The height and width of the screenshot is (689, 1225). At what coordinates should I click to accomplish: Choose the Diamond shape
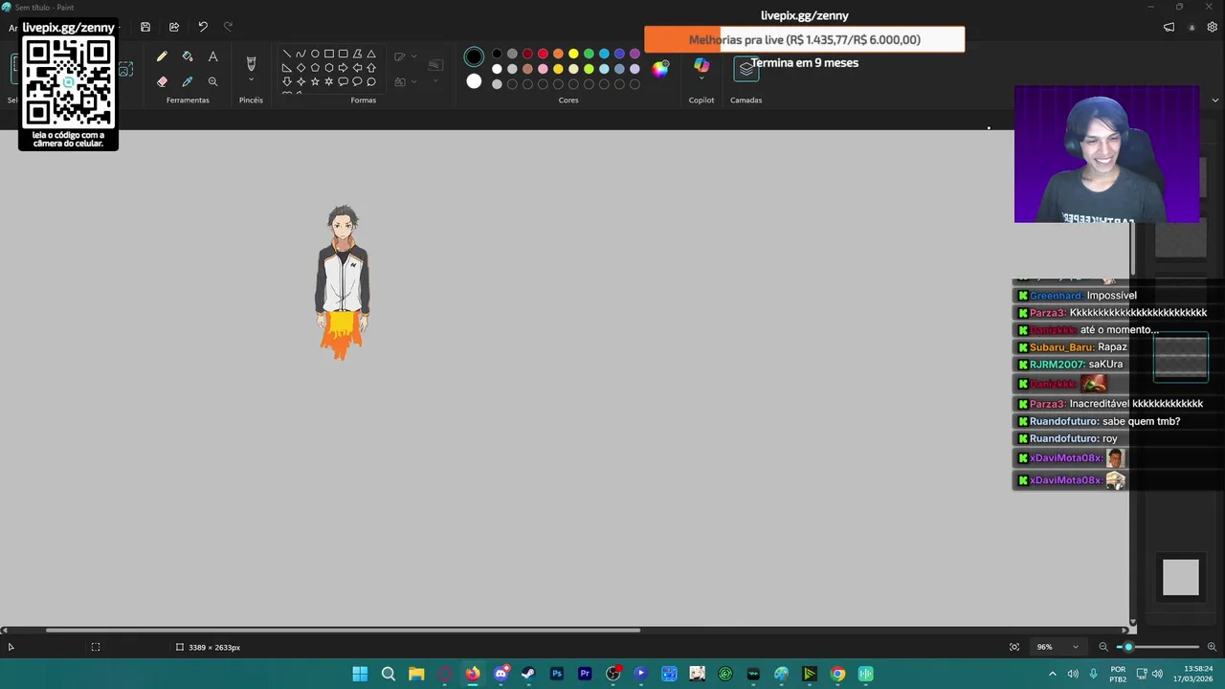[301, 68]
